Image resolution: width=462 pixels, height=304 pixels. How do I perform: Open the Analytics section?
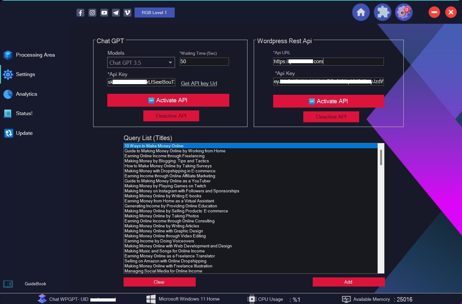(27, 94)
